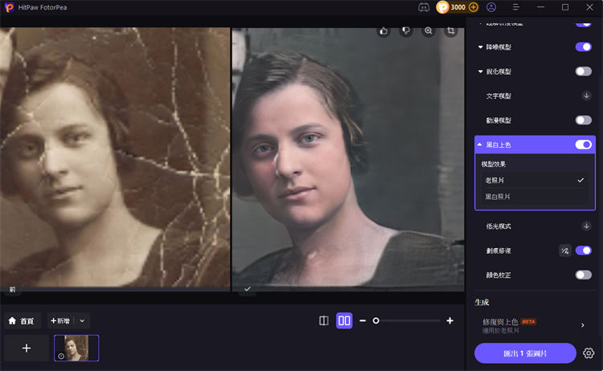603x371 pixels.
Task: Add more credits with the plus icon
Action: 474,7
